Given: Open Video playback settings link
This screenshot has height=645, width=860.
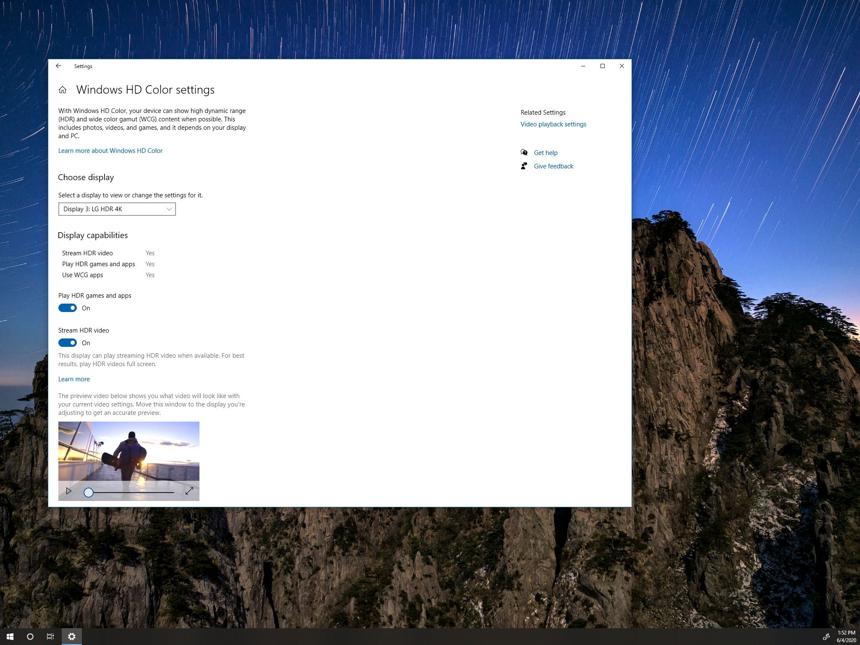Looking at the screenshot, I should (x=554, y=124).
